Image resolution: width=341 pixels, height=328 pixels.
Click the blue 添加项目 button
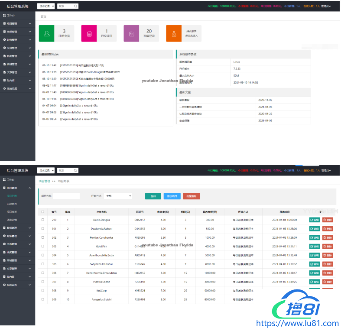172,196
